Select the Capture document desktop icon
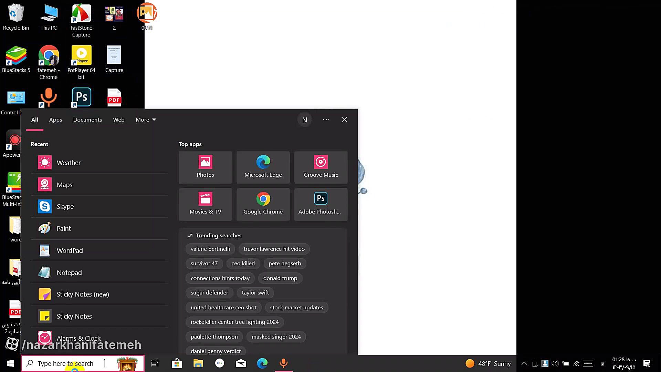This screenshot has height=372, width=661. coord(114,60)
